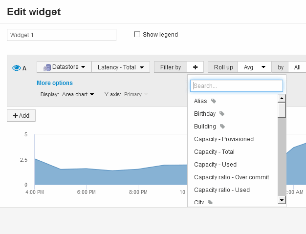Screen dimensions: 306x234
Task: Enable the Show legend checkbox
Action: [x=137, y=35]
